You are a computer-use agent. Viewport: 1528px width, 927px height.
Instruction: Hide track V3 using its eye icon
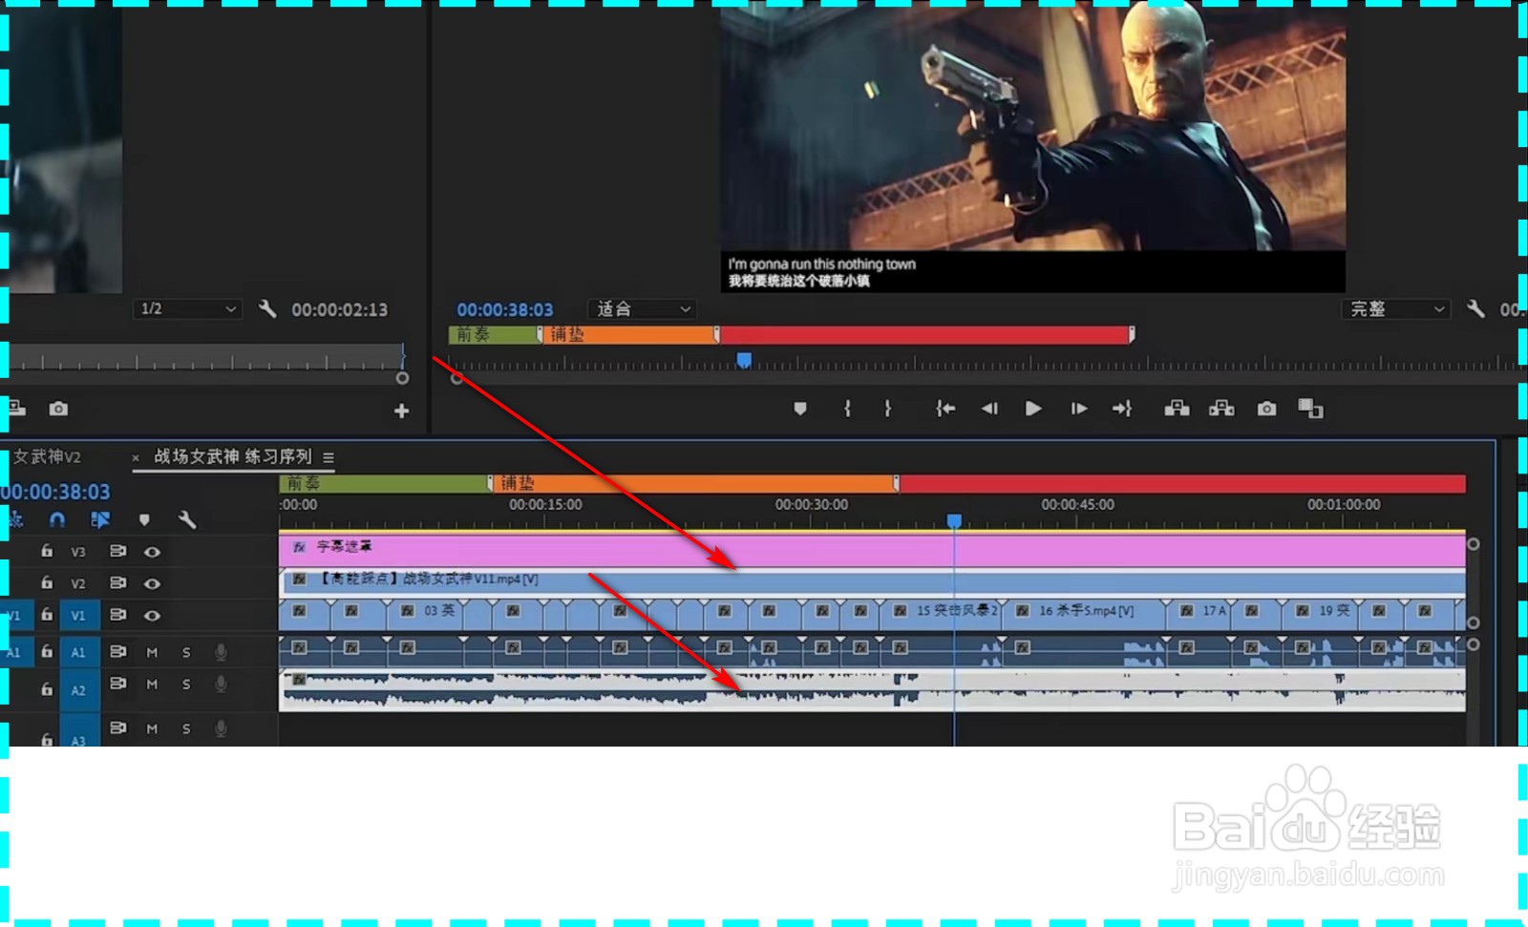click(x=152, y=552)
